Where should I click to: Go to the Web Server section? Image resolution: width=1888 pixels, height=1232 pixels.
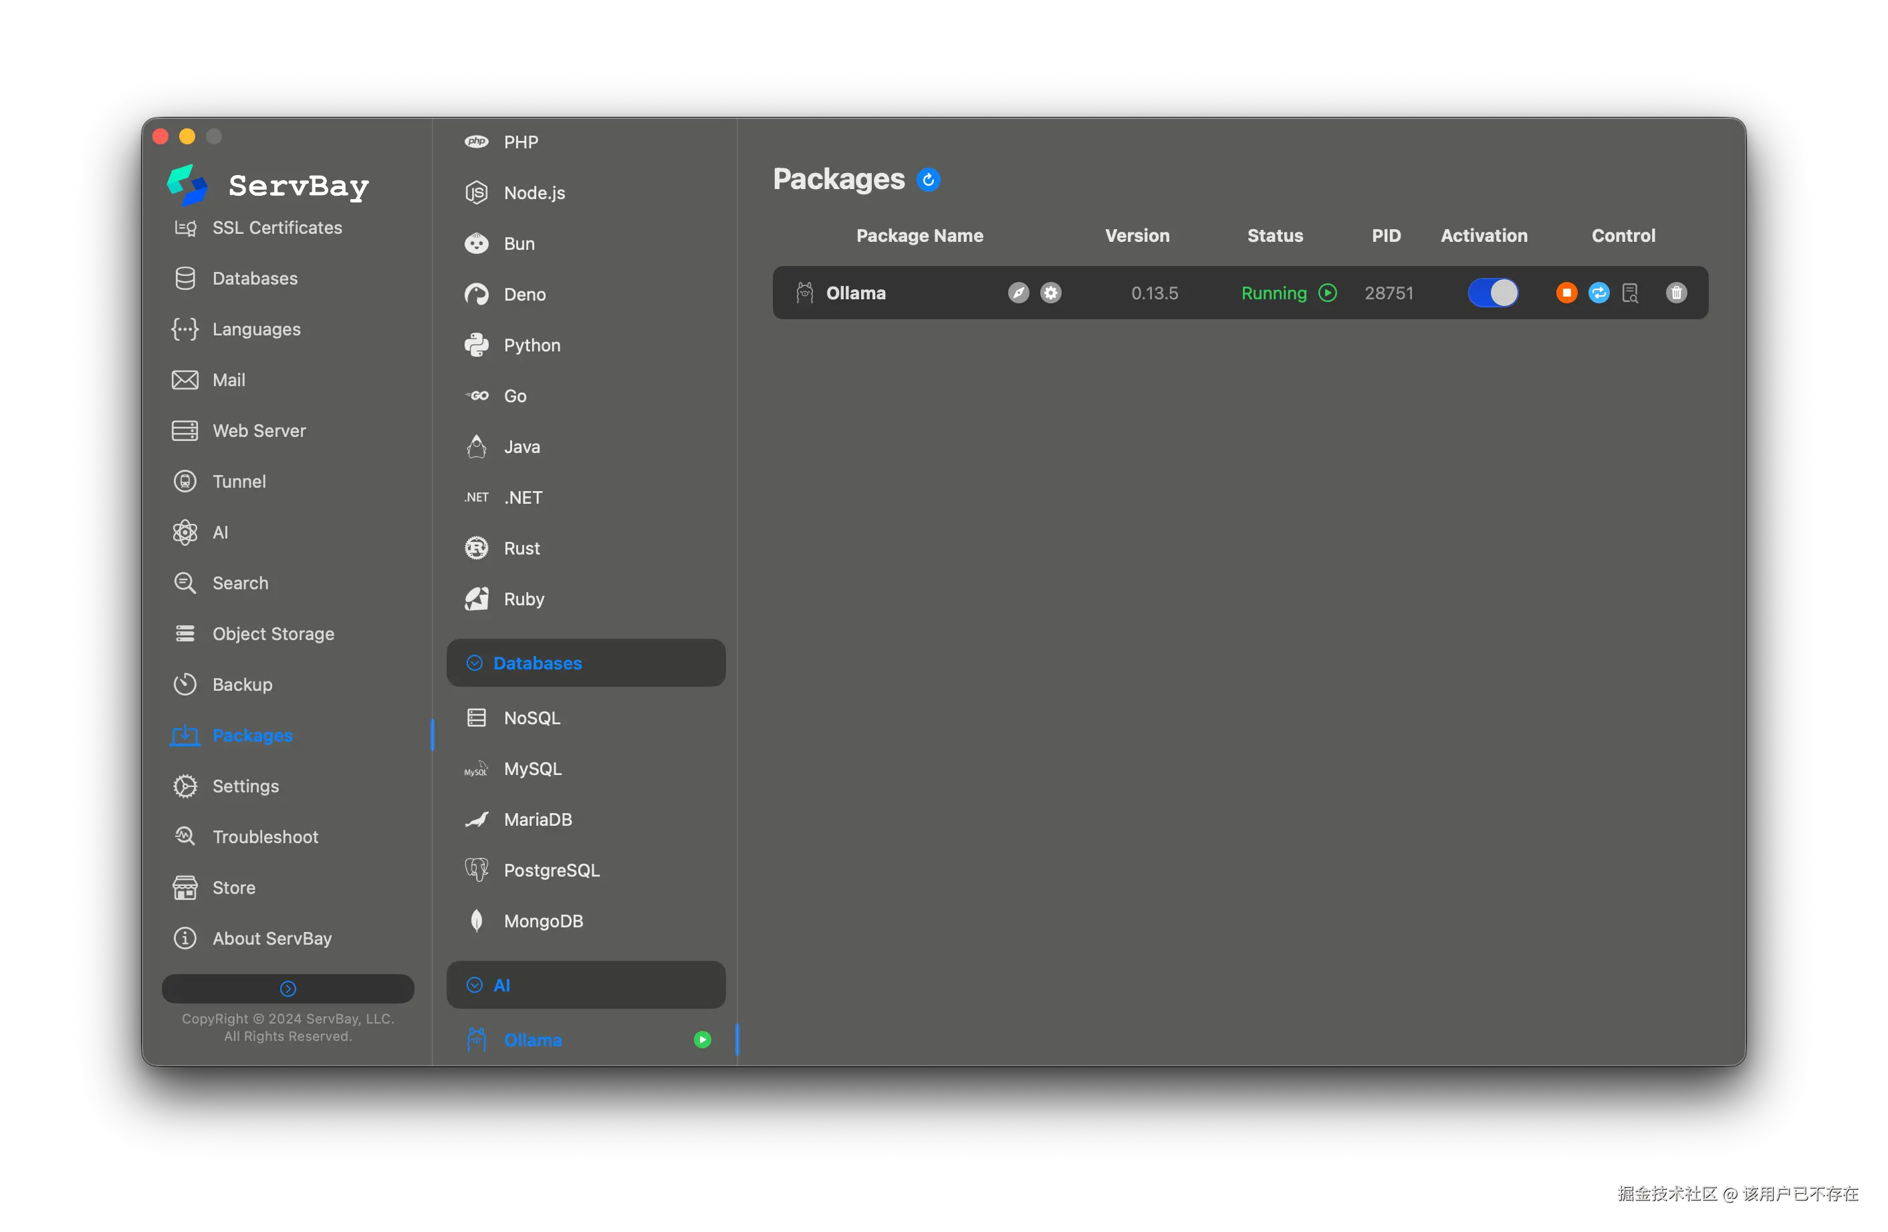259,430
